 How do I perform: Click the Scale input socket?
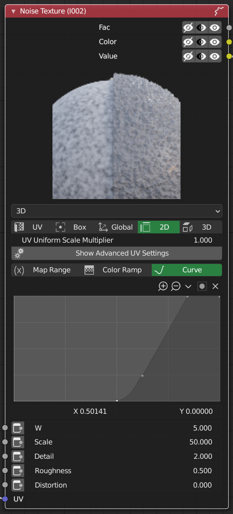(5, 442)
